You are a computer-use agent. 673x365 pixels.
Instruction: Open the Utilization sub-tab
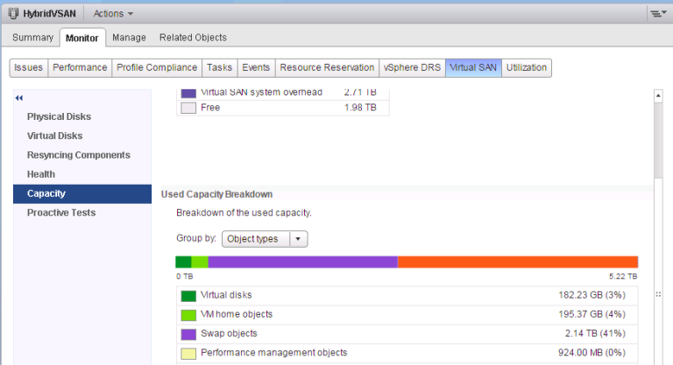point(526,67)
